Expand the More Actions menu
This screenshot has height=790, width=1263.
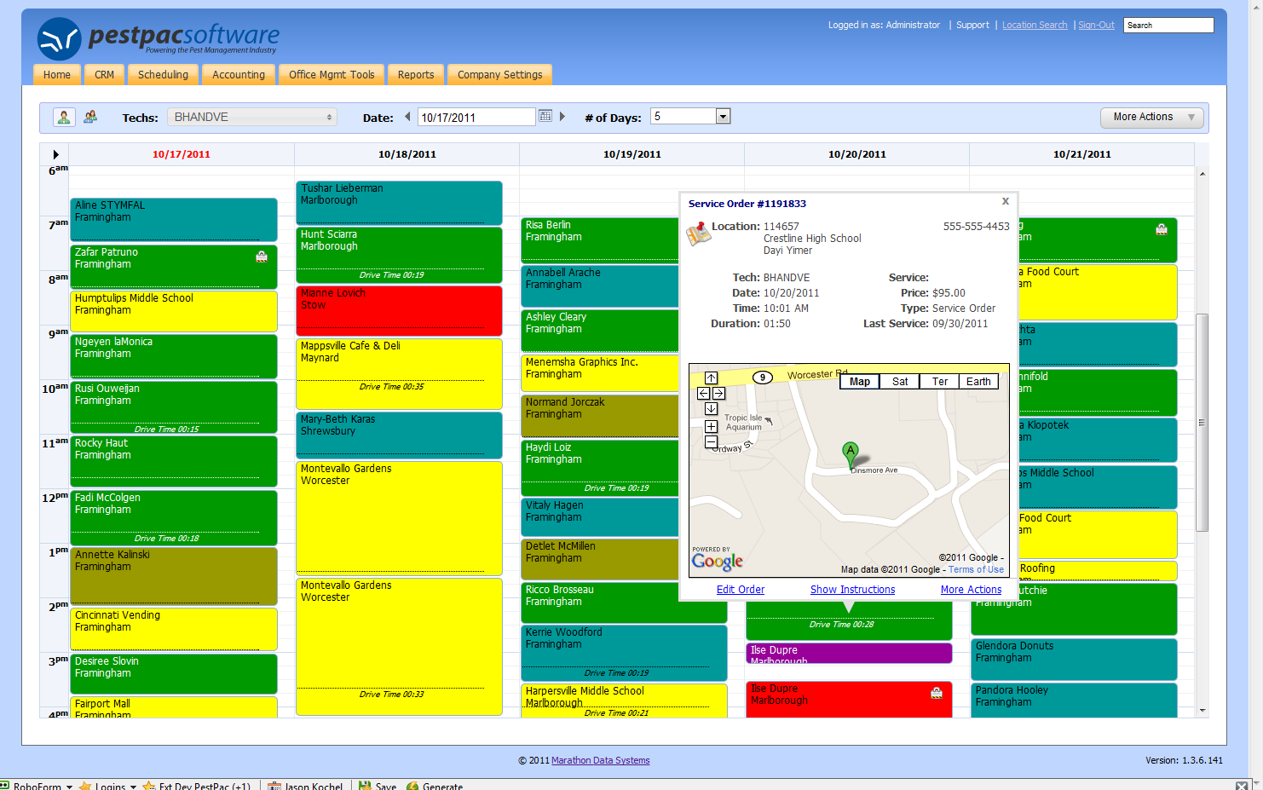(1151, 117)
